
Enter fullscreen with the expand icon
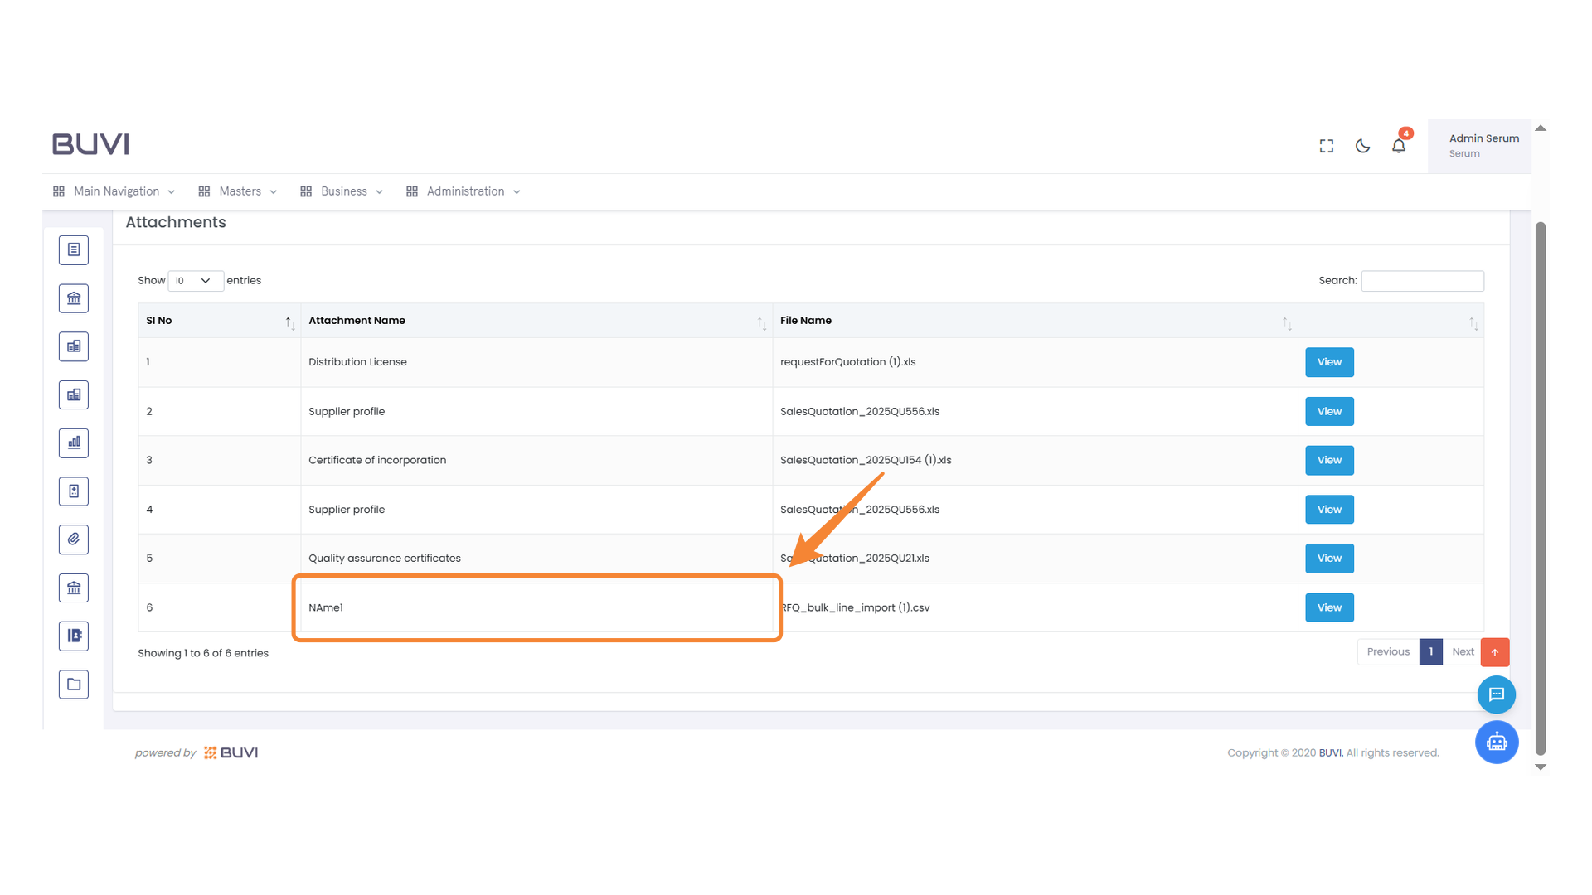click(1327, 146)
